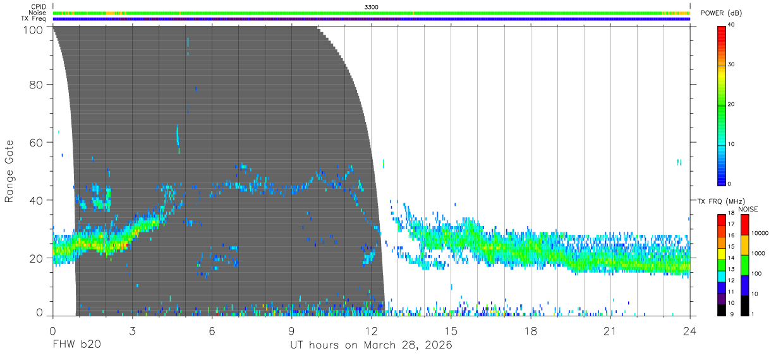
Task: Click the 10000 tick on NOISE legend
Action: [x=759, y=233]
